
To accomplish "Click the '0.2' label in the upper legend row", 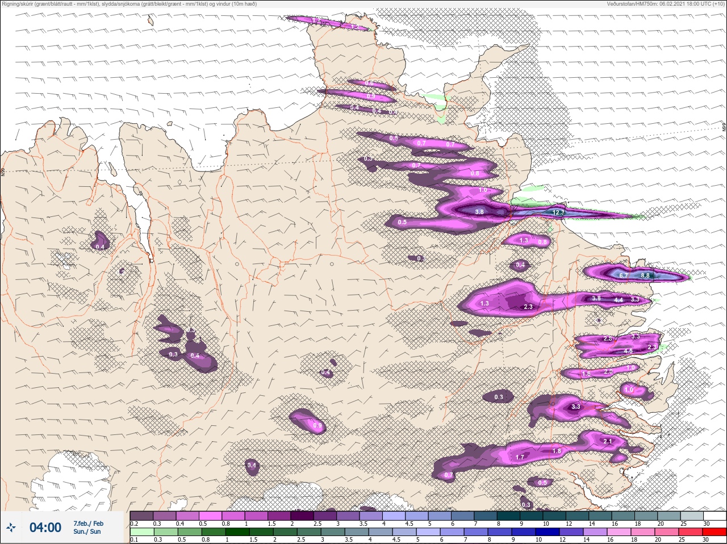I will (x=134, y=524).
